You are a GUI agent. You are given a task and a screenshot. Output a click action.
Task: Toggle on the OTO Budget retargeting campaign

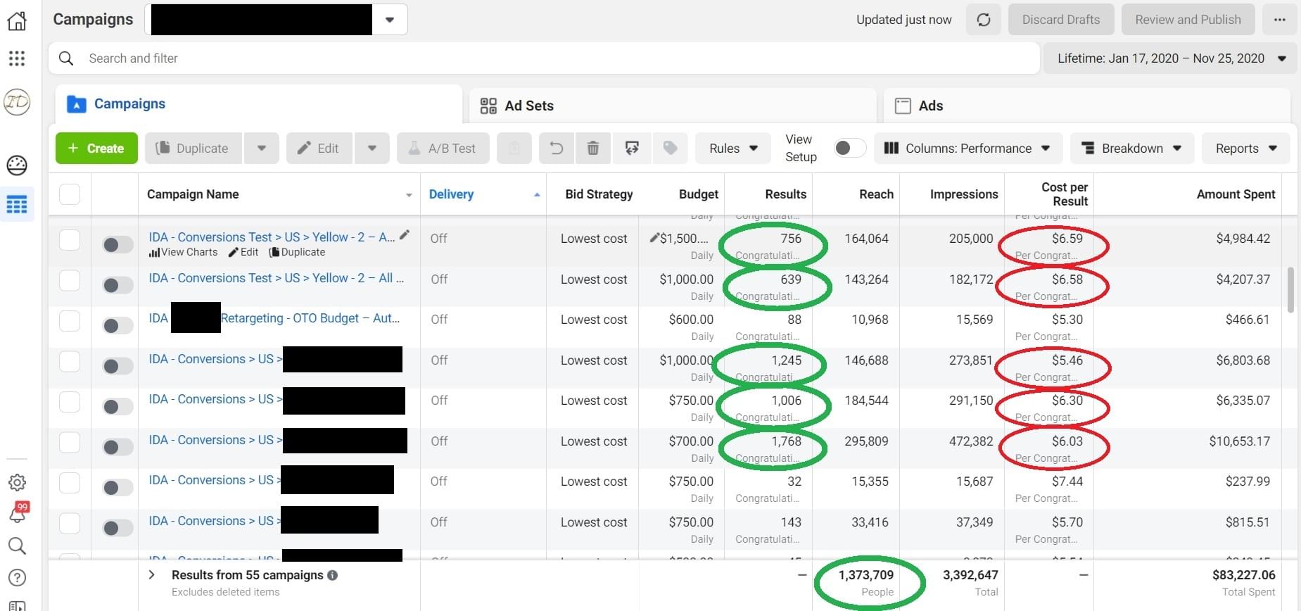tap(118, 325)
